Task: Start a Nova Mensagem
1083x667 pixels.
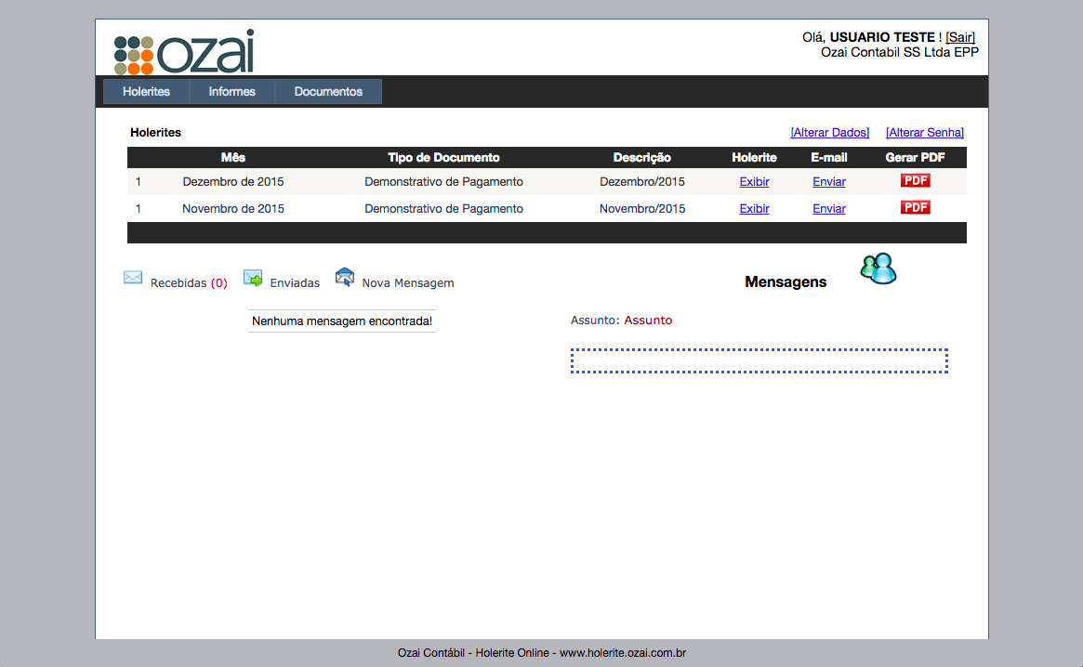Action: pyautogui.click(x=407, y=283)
